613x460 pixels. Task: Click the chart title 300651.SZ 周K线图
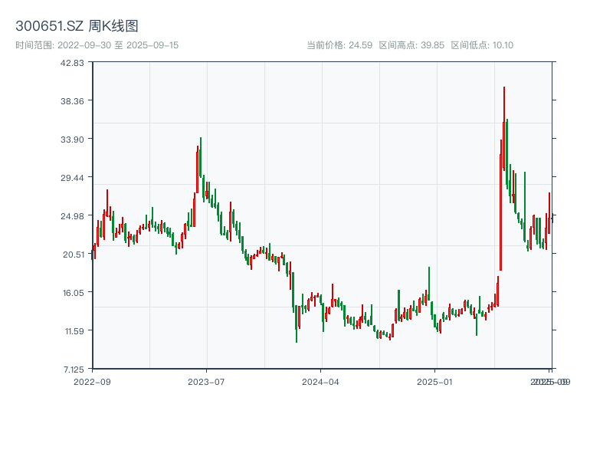point(77,26)
